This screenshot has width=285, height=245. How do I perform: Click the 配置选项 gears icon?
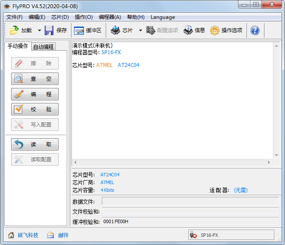(x=151, y=30)
